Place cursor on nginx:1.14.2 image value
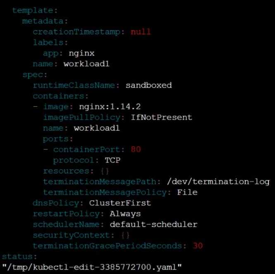 pos(110,107)
